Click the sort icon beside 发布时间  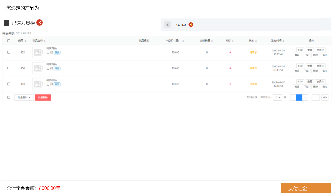point(284,41)
